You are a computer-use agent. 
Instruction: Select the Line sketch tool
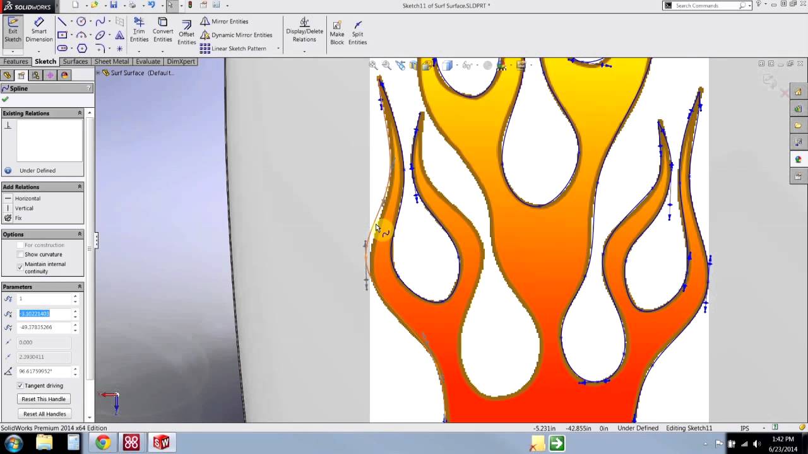62,21
